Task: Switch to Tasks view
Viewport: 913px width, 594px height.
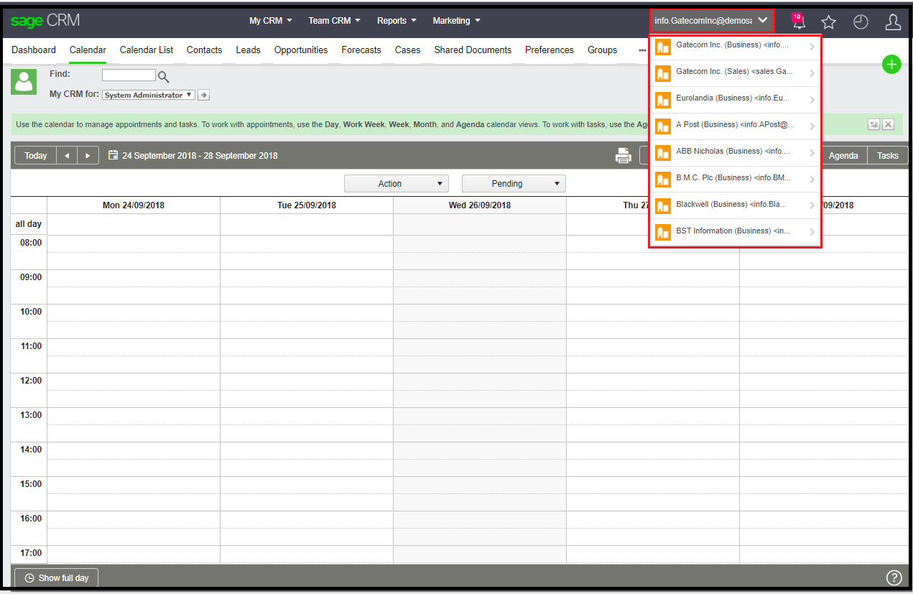Action: pos(888,156)
